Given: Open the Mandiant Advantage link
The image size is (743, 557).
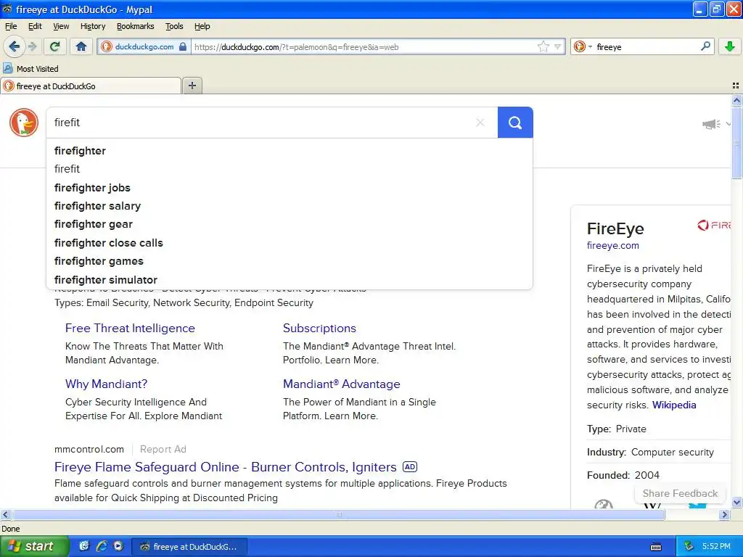Looking at the screenshot, I should tap(342, 384).
